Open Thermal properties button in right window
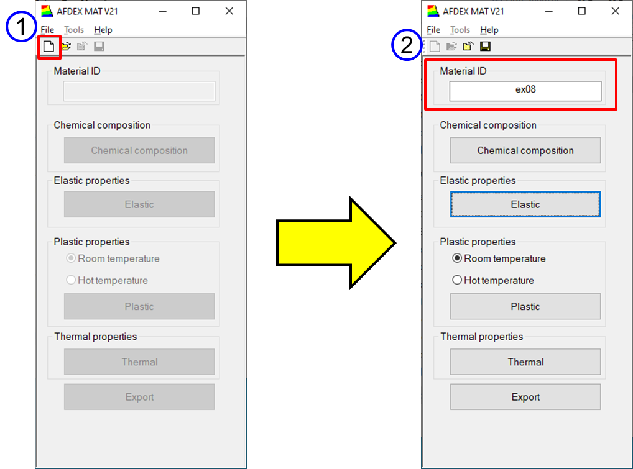This screenshot has height=469, width=633. click(525, 362)
